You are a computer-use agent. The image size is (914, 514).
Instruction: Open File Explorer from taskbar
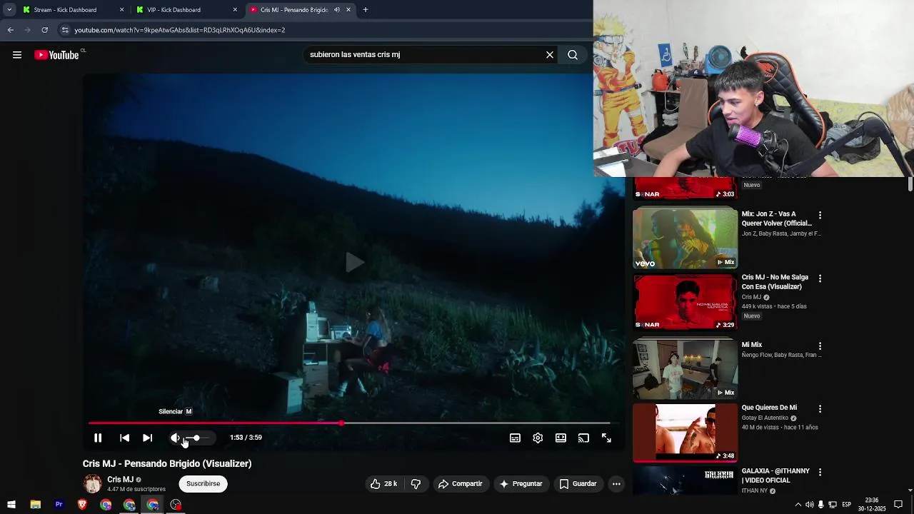tap(35, 505)
